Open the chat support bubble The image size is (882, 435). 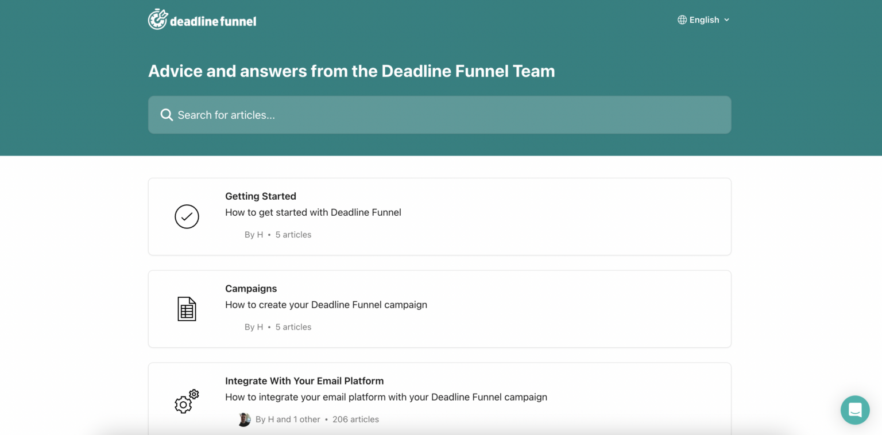tap(855, 410)
